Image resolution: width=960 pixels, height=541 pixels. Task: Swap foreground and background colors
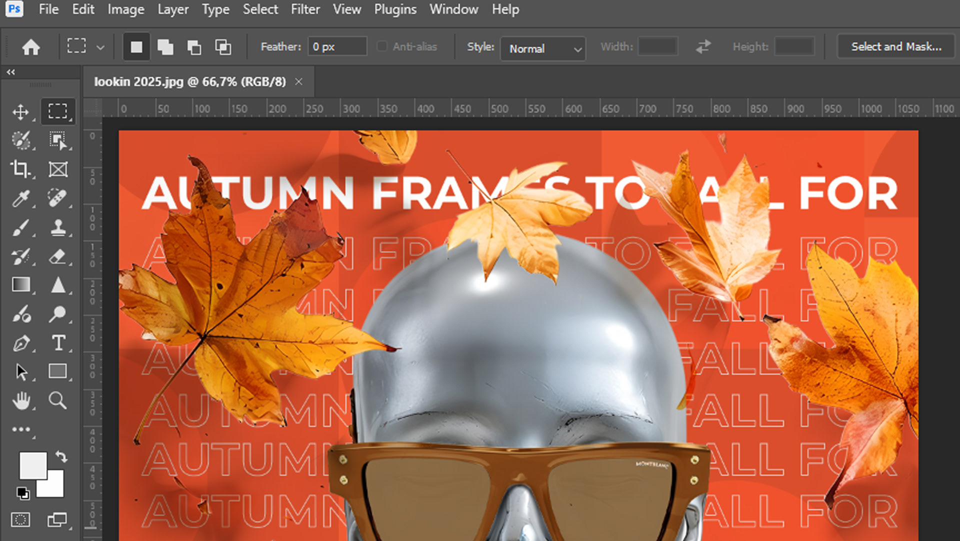pos(61,456)
